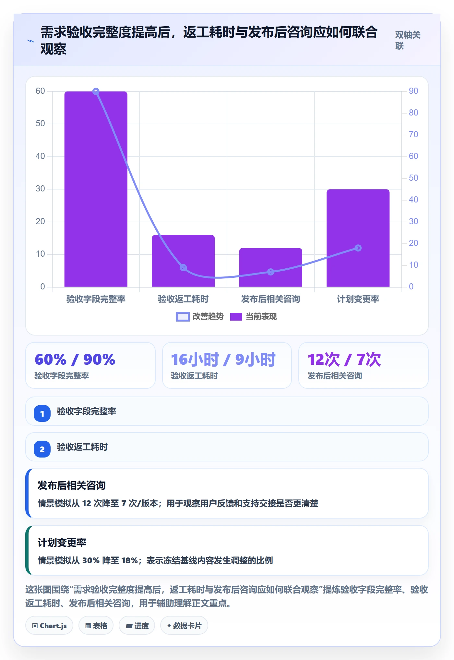The width and height of the screenshot is (454, 660).
Task: Click the Chart.js tag icon
Action: tap(35, 626)
